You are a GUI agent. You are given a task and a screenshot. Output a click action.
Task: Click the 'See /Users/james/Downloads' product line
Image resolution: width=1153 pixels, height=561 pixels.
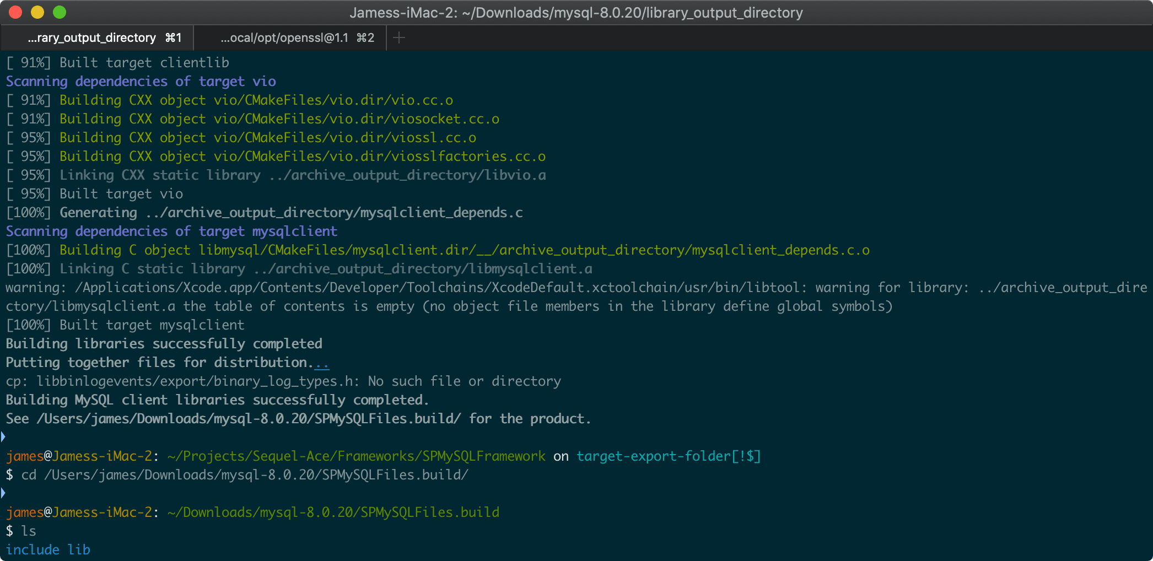click(298, 419)
